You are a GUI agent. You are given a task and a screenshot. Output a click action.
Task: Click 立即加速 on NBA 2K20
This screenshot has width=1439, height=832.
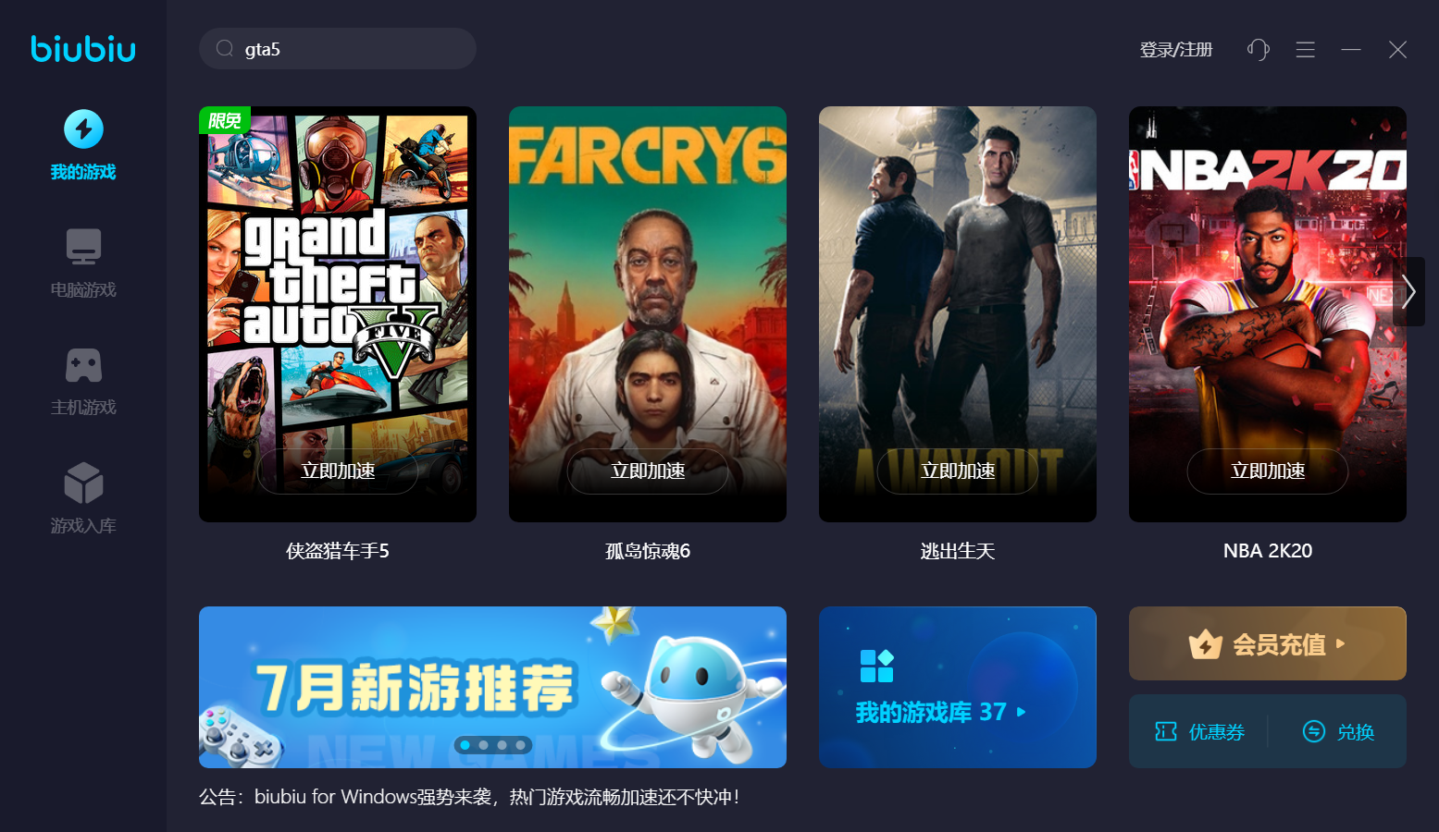[1268, 471]
